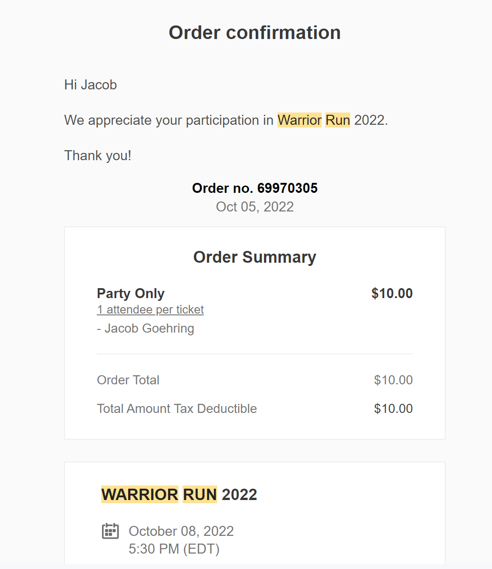Select the "Total Amount Tax Deductible" label
This screenshot has width=492, height=569.
click(x=177, y=409)
